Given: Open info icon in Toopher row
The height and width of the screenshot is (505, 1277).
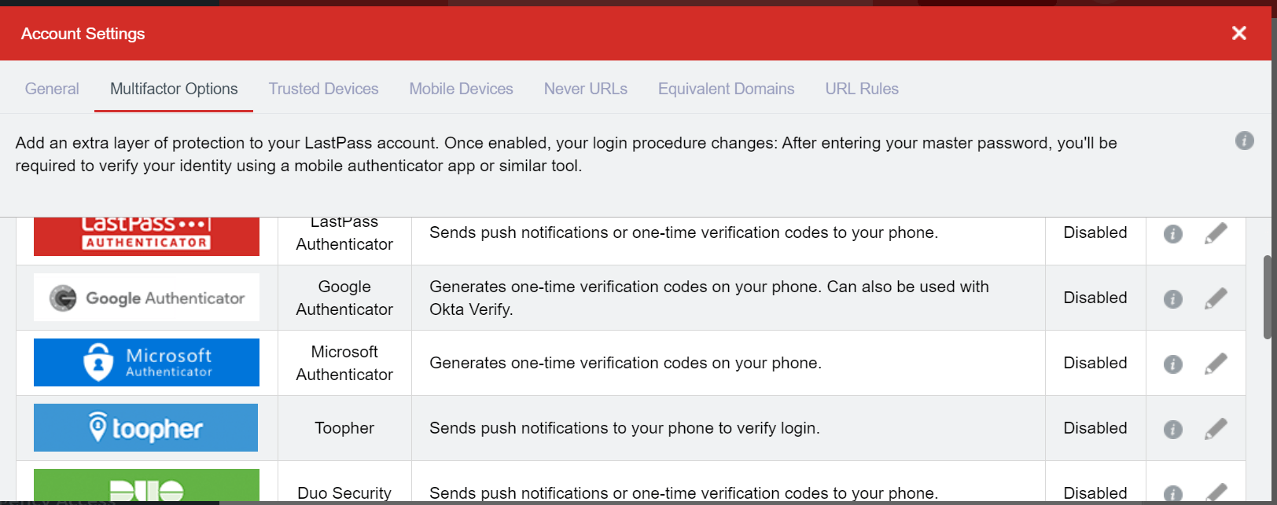Looking at the screenshot, I should click(1172, 430).
